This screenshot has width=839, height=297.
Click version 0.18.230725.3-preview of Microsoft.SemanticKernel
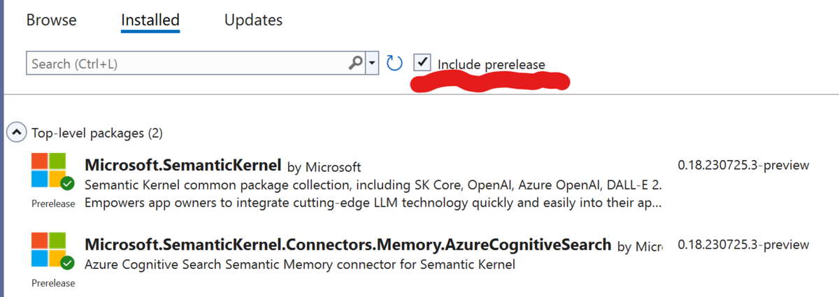(x=743, y=166)
